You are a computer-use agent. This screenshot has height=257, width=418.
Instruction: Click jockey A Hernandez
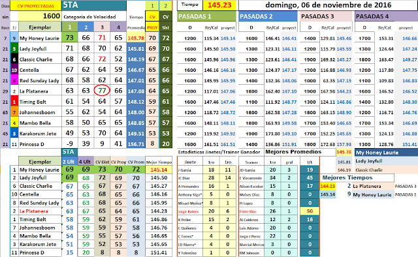[x=189, y=187]
